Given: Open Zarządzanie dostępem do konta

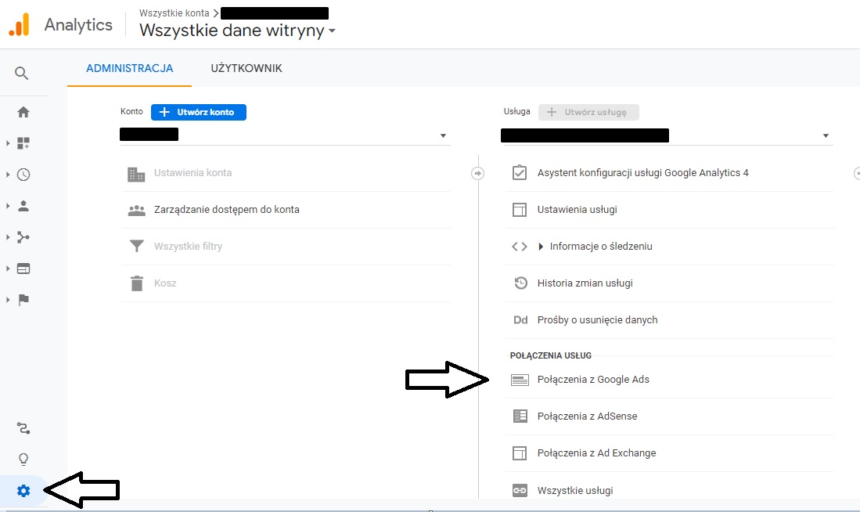Looking at the screenshot, I should 226,210.
